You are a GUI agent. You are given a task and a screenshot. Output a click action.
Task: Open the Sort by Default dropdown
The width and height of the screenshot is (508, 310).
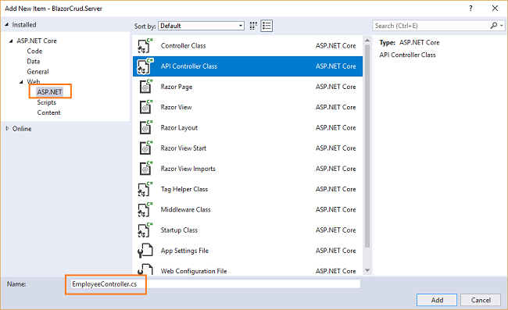[201, 26]
